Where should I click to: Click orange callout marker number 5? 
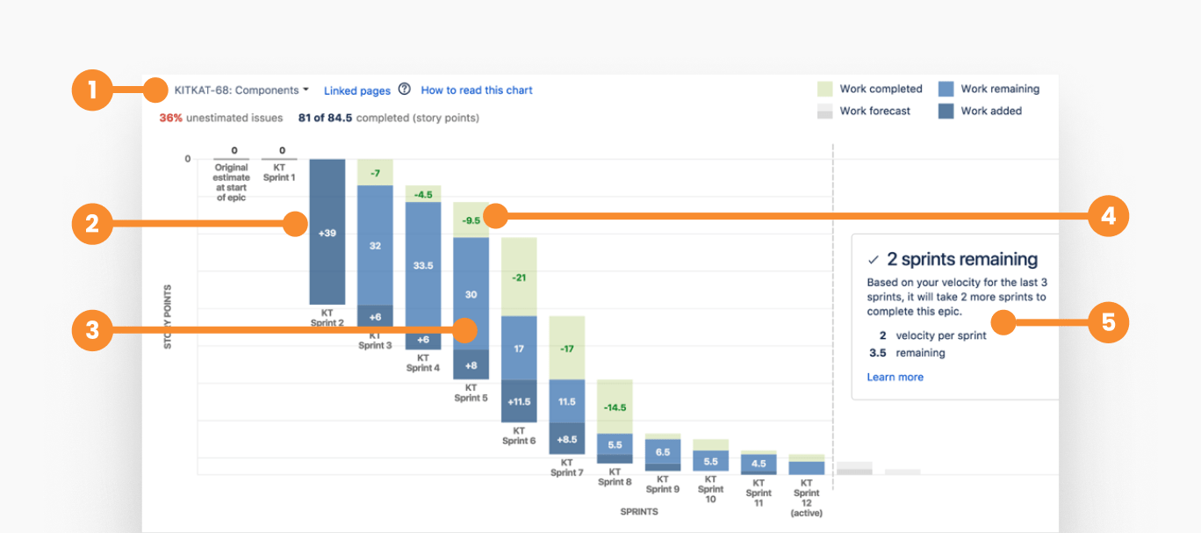(1108, 322)
